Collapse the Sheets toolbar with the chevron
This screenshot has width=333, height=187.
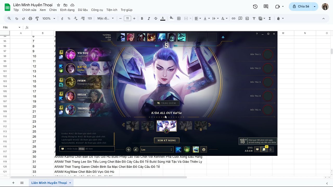tap(323, 18)
